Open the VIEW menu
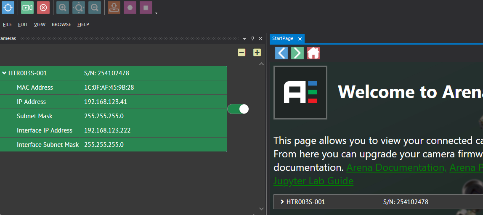Viewport: 483px width, 215px height. point(40,24)
